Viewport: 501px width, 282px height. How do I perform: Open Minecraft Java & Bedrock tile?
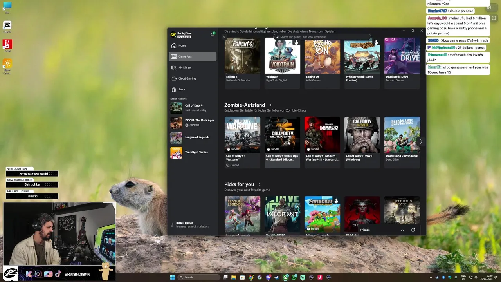pos(322,215)
